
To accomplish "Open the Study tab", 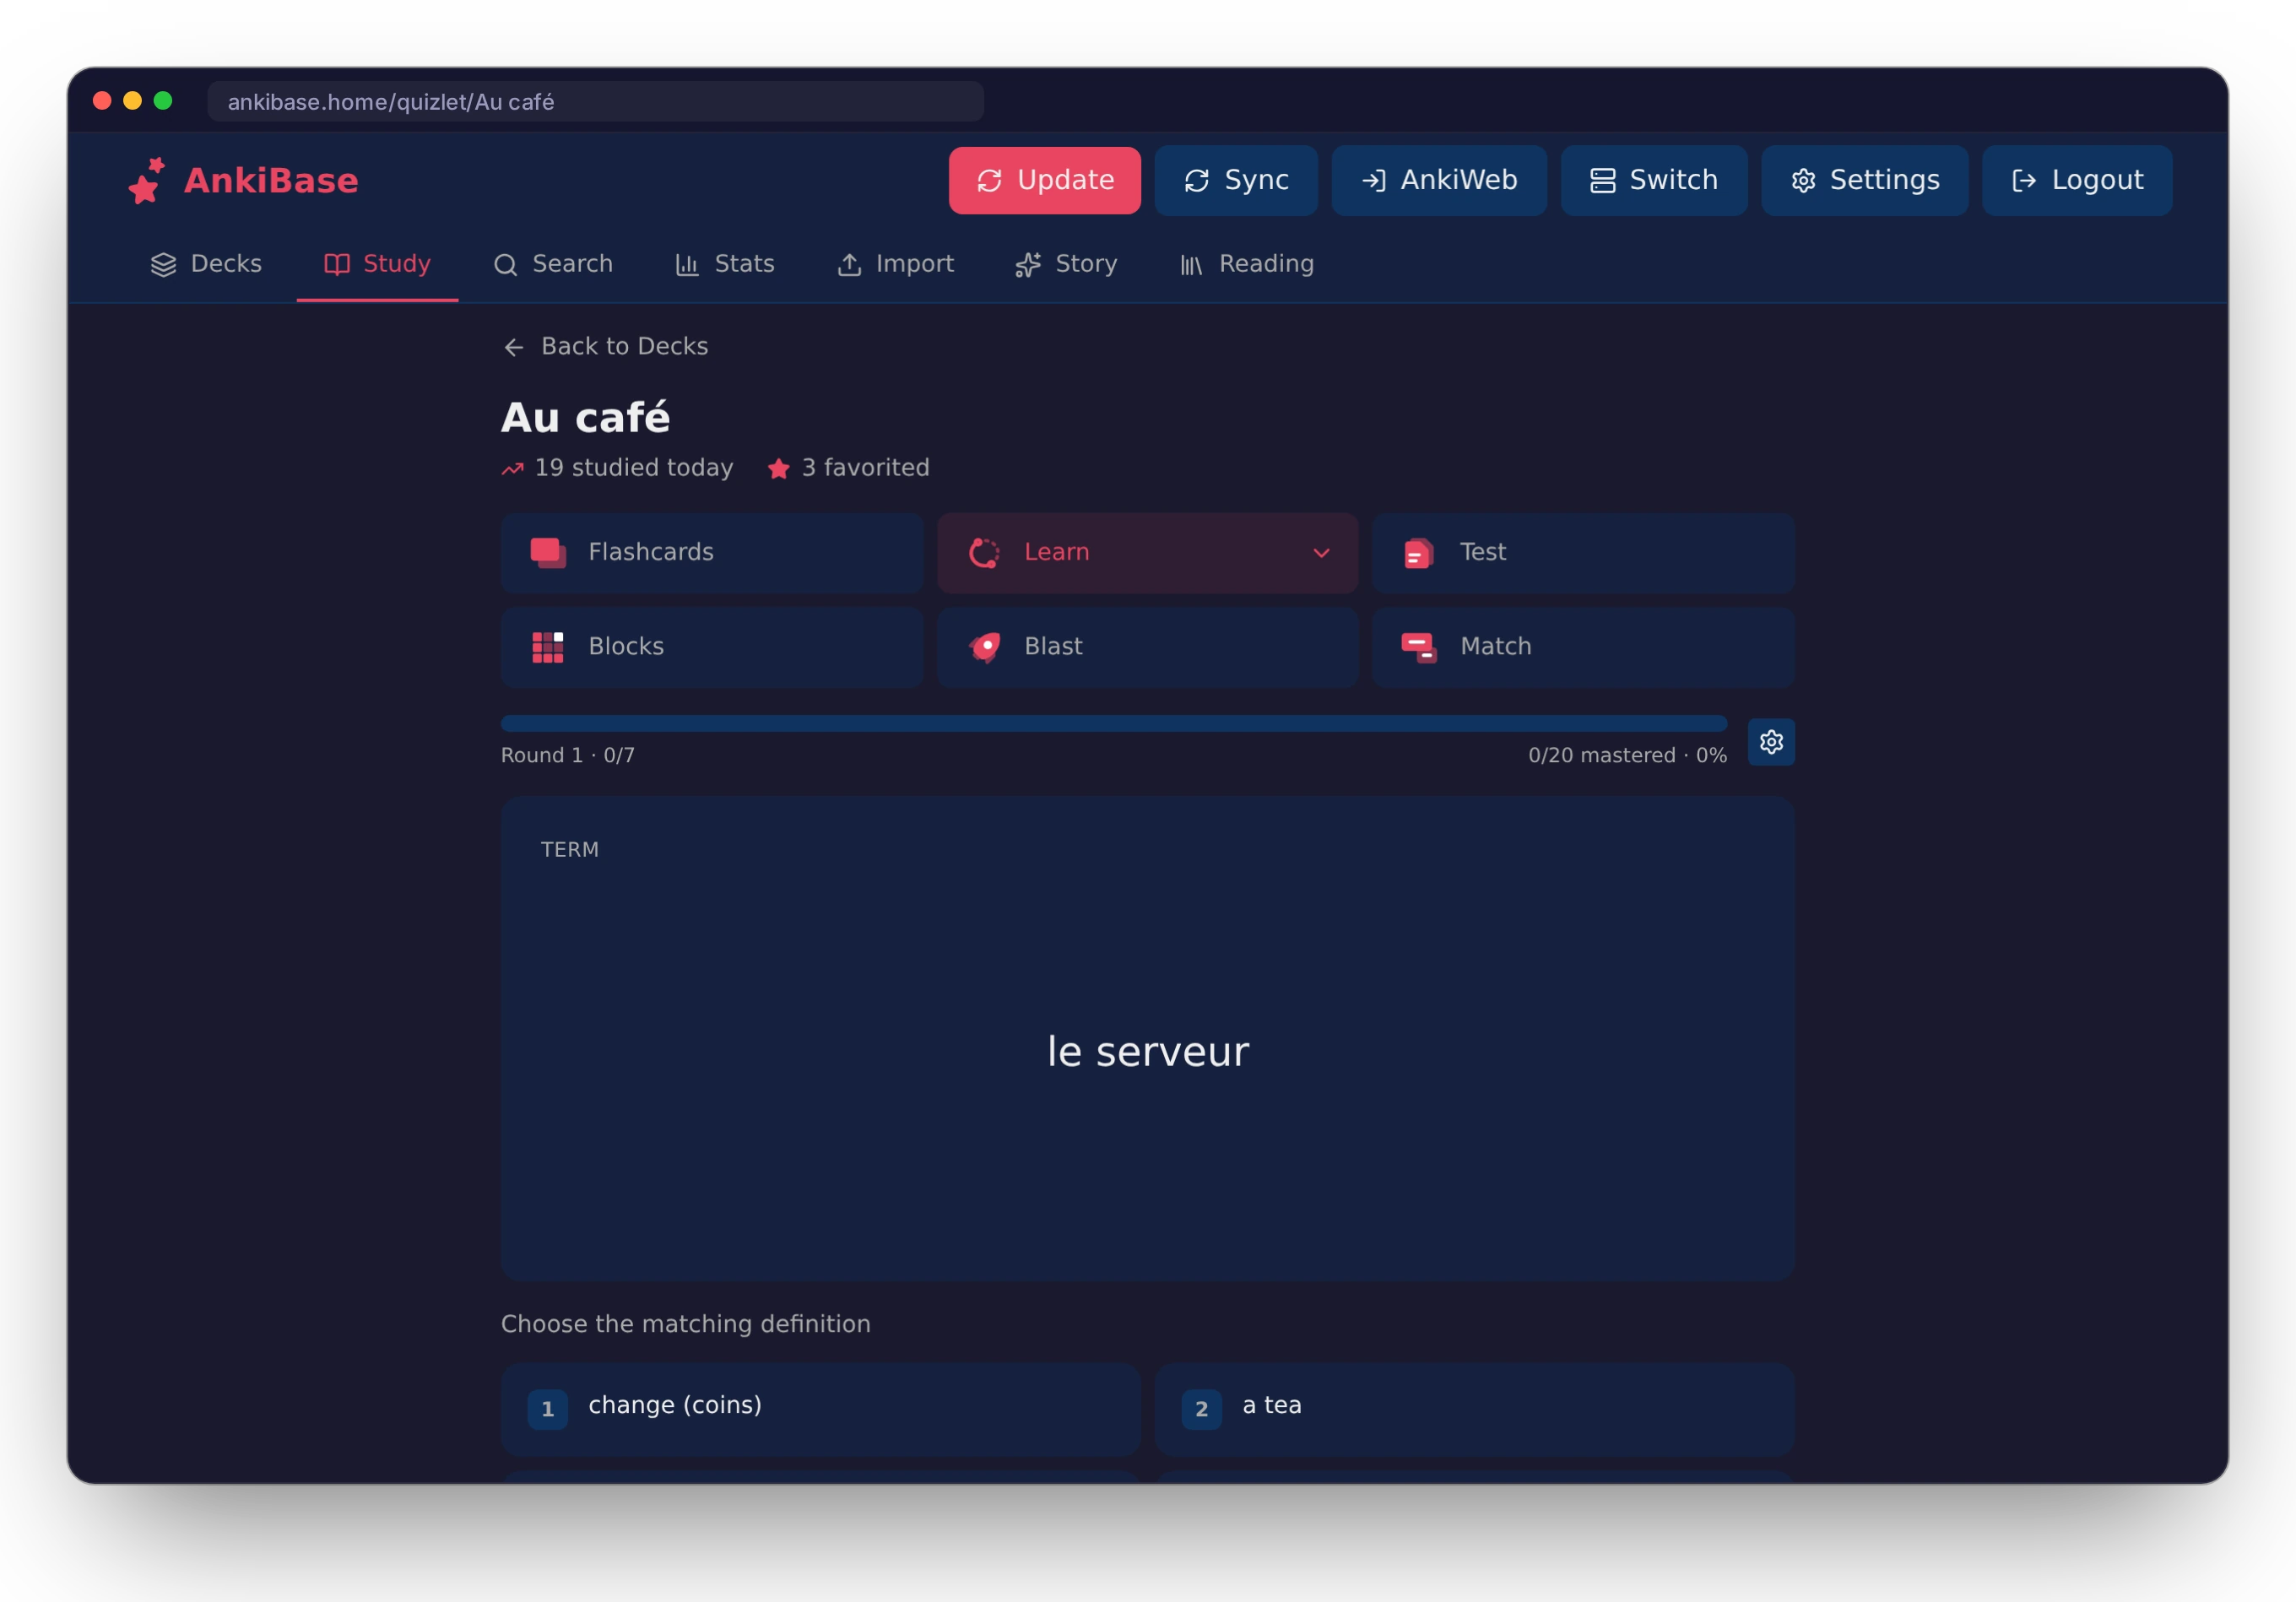I will point(377,265).
